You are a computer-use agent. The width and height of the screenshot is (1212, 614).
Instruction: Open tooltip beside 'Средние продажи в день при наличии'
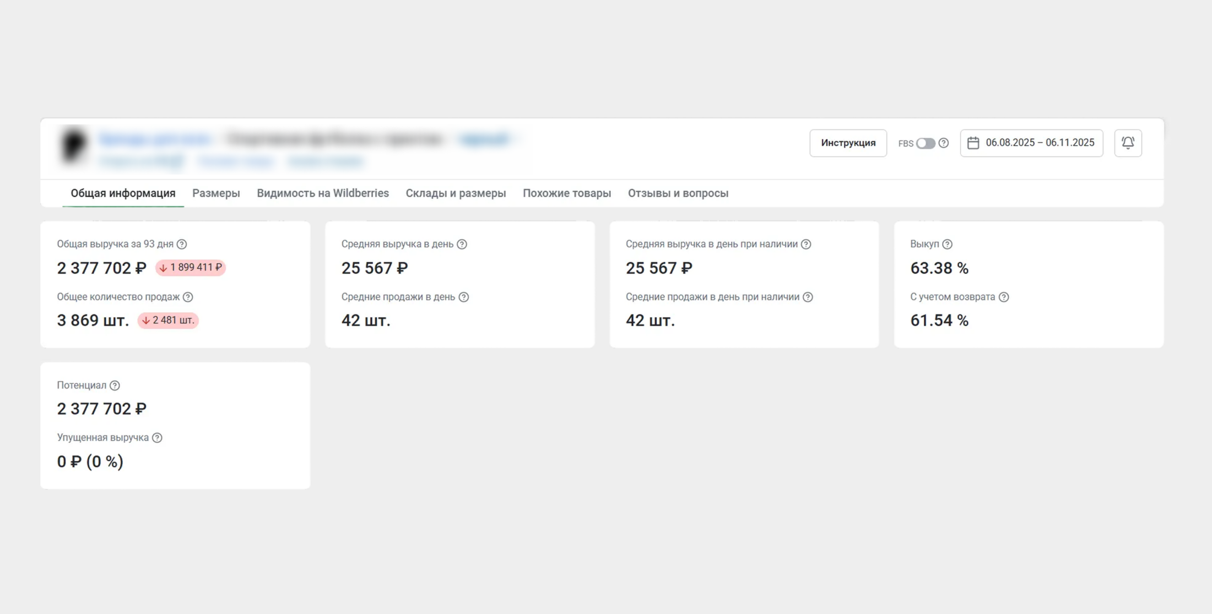809,297
